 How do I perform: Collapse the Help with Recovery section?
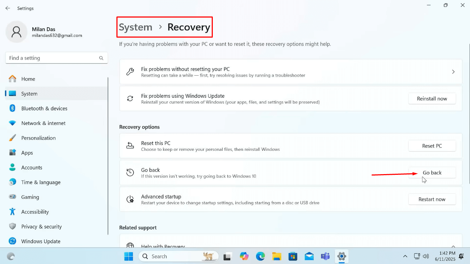(453, 246)
